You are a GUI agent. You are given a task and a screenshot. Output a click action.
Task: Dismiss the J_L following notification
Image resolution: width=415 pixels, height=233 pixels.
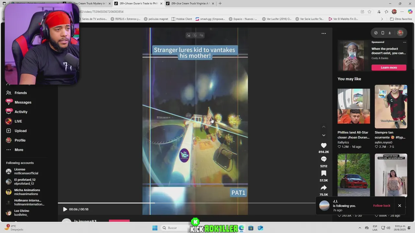399,206
